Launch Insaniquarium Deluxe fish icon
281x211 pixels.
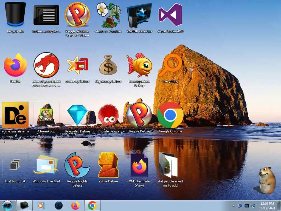click(139, 70)
